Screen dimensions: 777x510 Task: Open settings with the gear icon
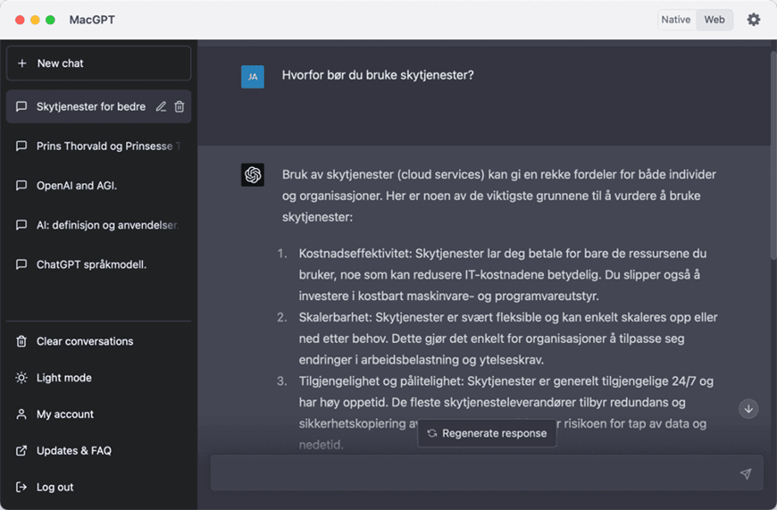pos(753,20)
